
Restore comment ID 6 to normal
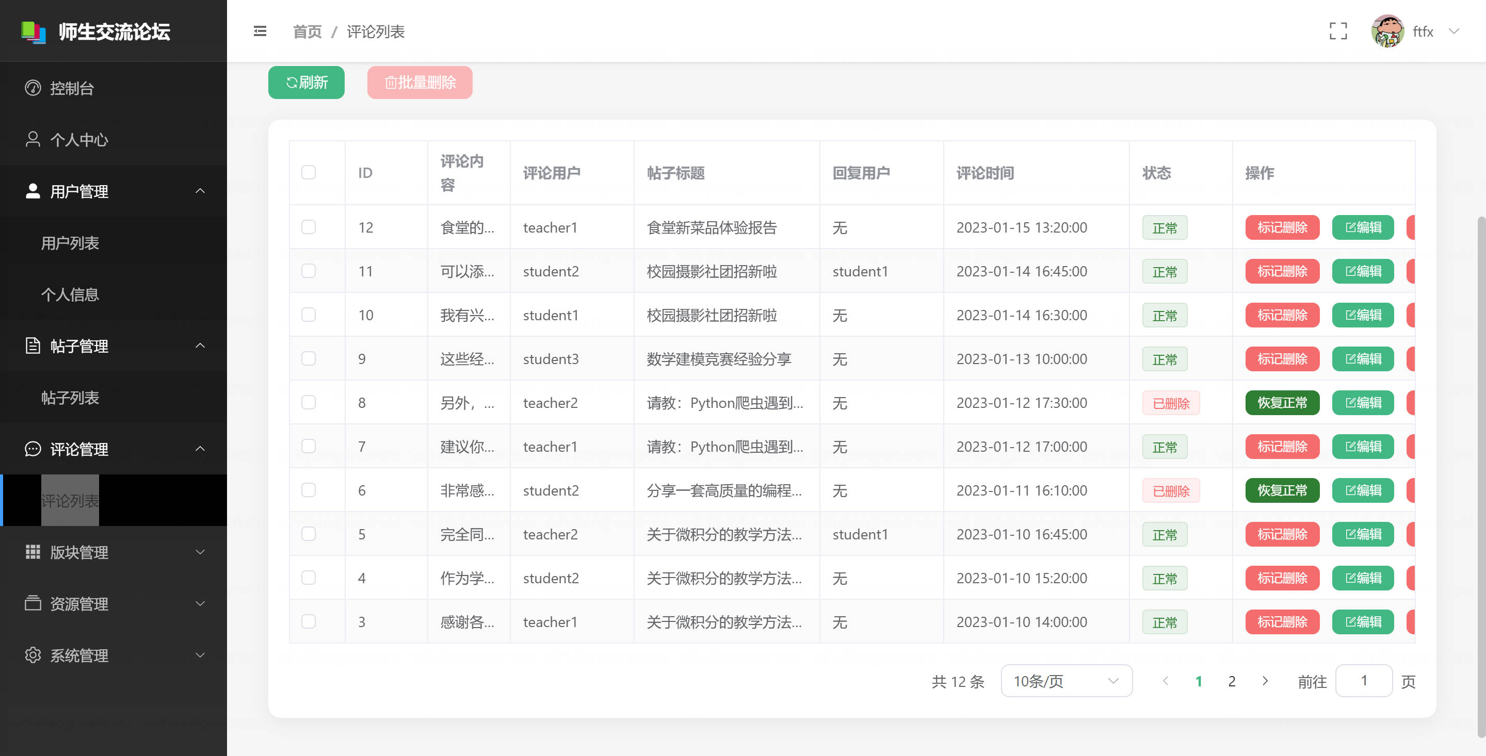1282,490
